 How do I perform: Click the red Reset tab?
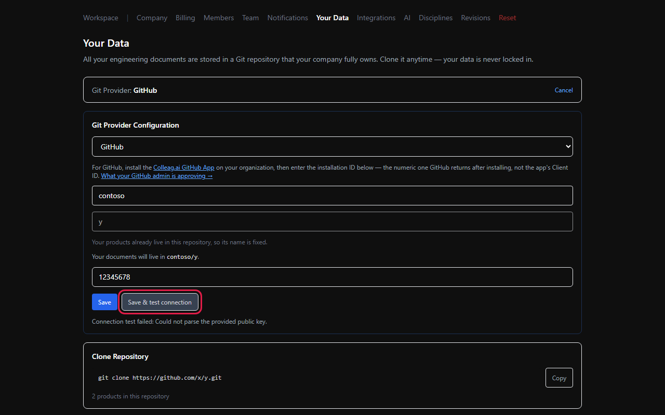[508, 18]
